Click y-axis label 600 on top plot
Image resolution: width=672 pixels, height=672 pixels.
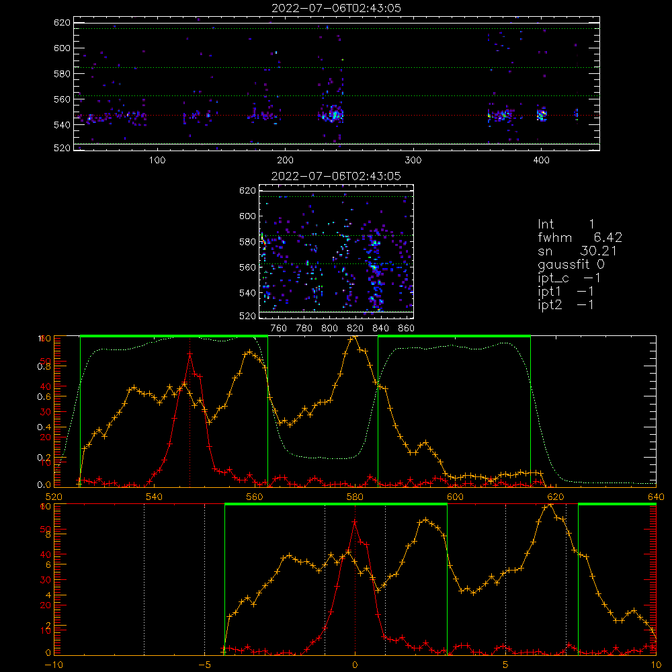62,48
